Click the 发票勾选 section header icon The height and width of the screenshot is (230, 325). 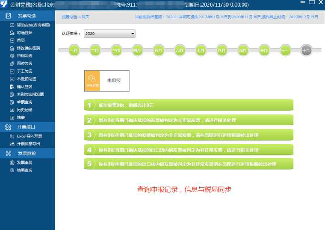(x=8, y=16)
